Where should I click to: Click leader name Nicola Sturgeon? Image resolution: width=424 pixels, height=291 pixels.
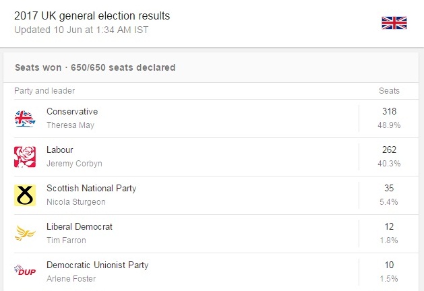[x=75, y=202]
